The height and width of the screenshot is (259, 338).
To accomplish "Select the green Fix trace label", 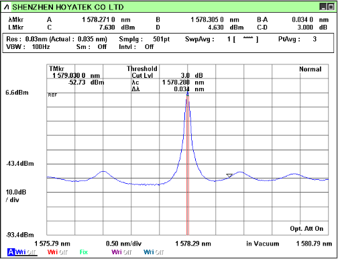I will pos(84,252).
